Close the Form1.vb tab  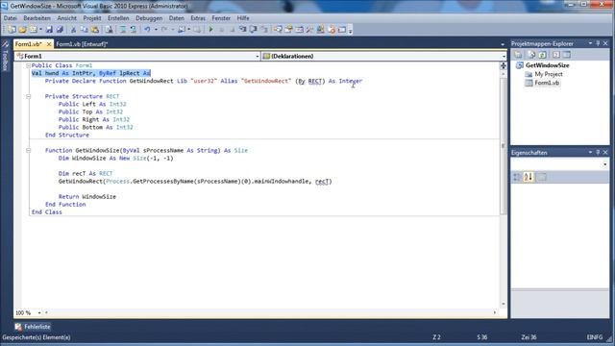click(x=49, y=44)
